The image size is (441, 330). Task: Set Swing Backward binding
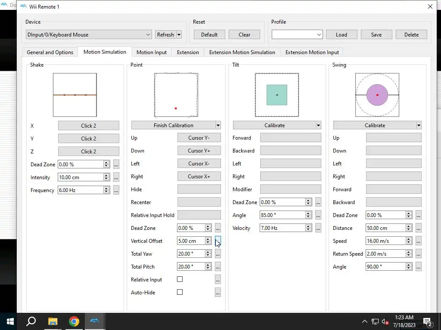(x=394, y=202)
